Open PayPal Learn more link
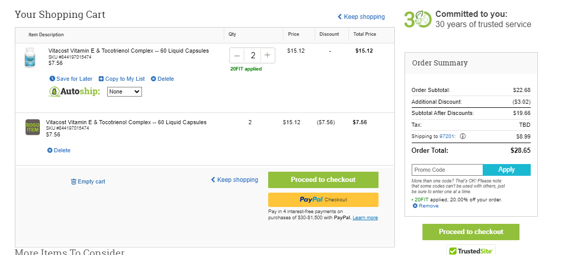The image size is (567, 255). (x=365, y=218)
